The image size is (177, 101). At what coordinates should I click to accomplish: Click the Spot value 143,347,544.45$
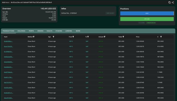tap(50, 12)
